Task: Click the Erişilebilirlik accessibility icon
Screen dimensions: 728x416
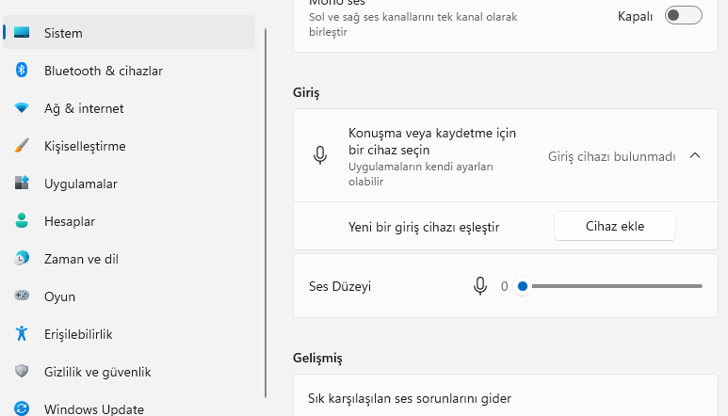Action: 22,334
